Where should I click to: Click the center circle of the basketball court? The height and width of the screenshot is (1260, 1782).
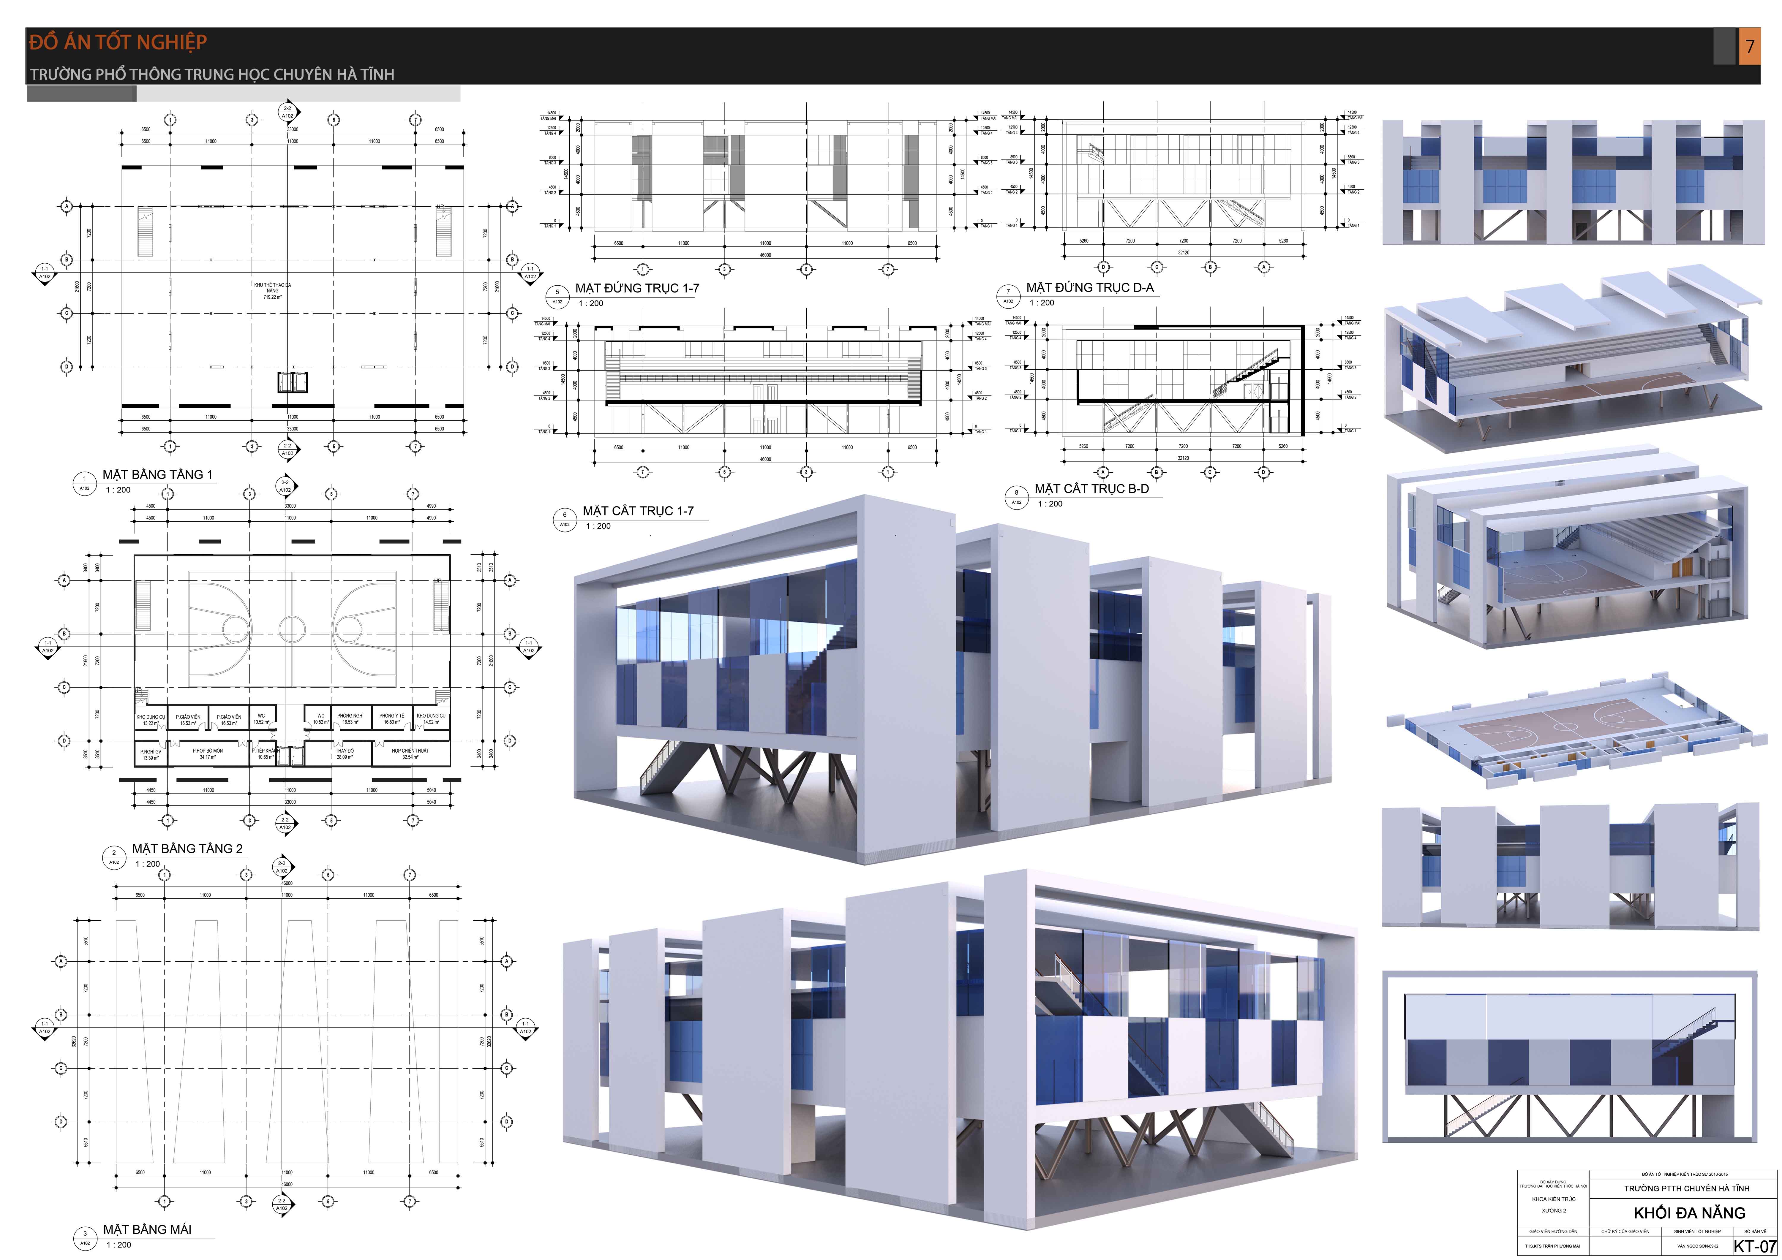coord(292,629)
